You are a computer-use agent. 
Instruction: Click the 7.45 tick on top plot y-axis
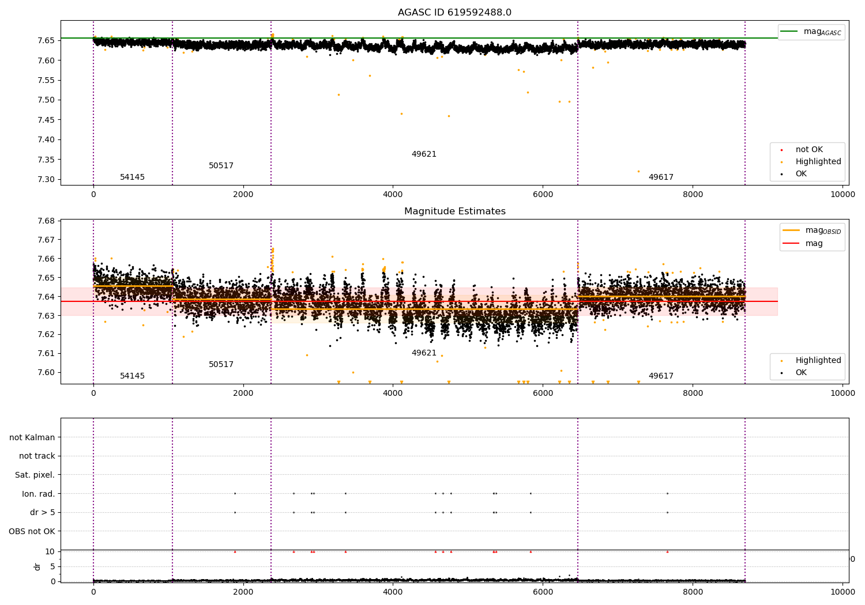coord(46,120)
